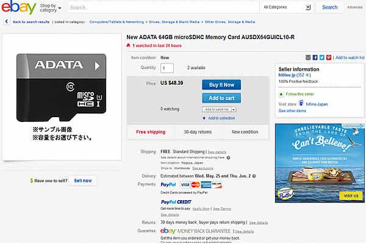
Task: Expand Shop by category menu
Action: (x=50, y=8)
